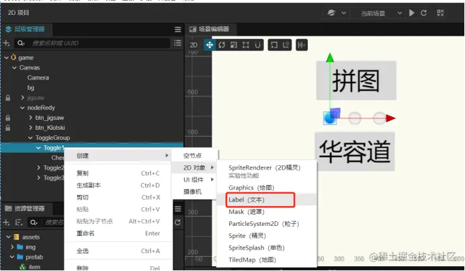465x271 pixels.
Task: Select the move transform tool
Action: [210, 45]
